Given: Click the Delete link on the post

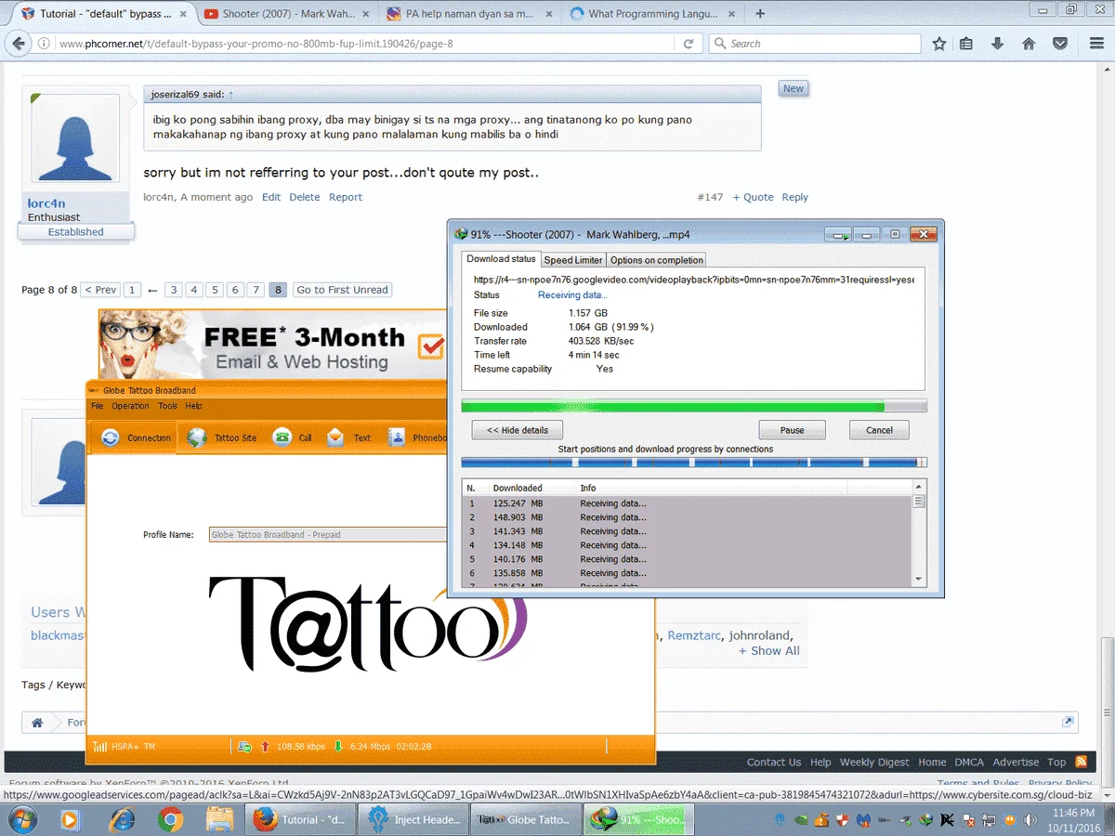Looking at the screenshot, I should 304,197.
